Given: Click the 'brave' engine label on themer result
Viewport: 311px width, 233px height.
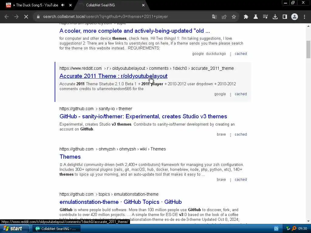Looking at the screenshot, I should [x=221, y=134].
